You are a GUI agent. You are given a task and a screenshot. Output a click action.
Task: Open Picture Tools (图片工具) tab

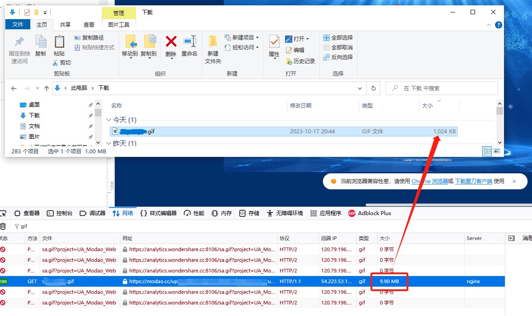(119, 25)
